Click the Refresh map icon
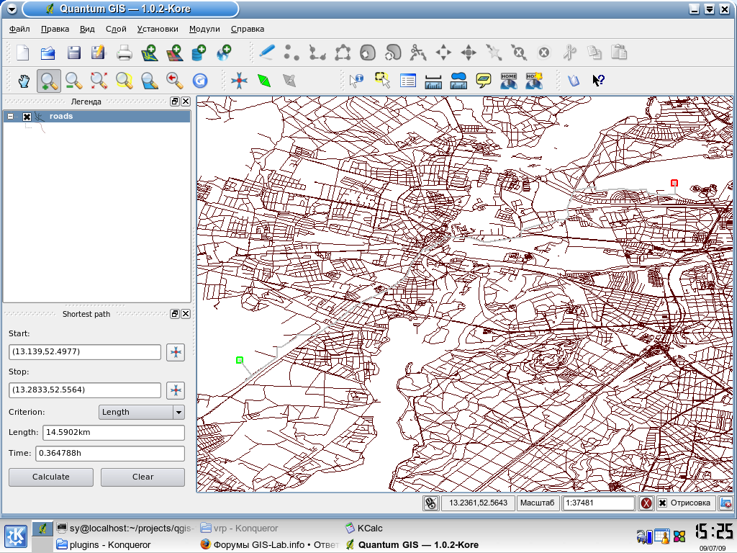Viewport: 737px width, 553px height. click(200, 80)
